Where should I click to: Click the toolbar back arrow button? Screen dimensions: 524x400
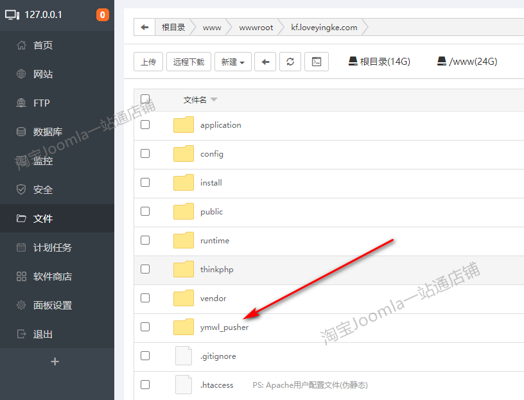pos(265,62)
